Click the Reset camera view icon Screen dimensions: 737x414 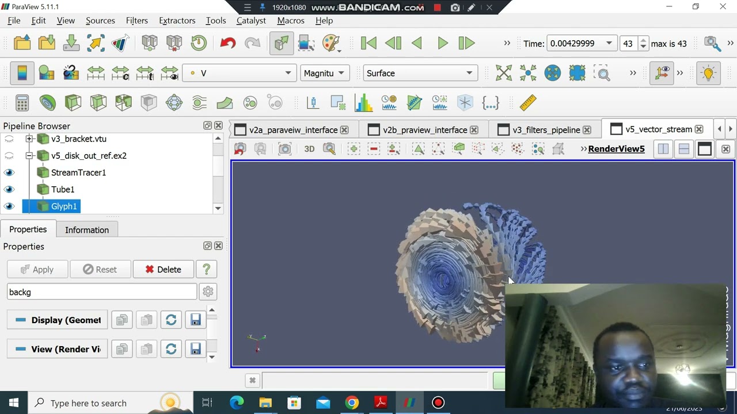503,73
